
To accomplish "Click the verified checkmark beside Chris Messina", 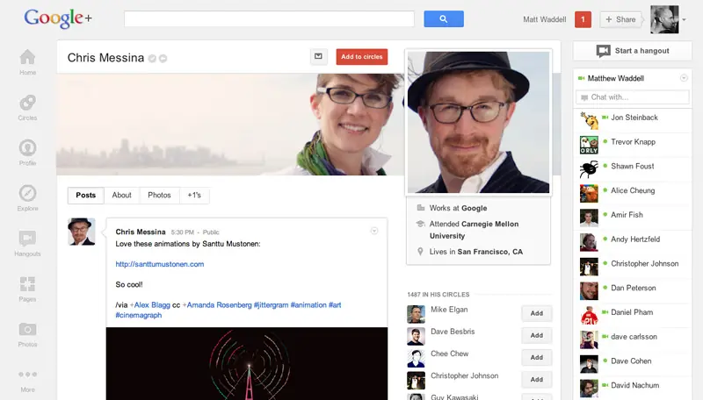I will 152,58.
